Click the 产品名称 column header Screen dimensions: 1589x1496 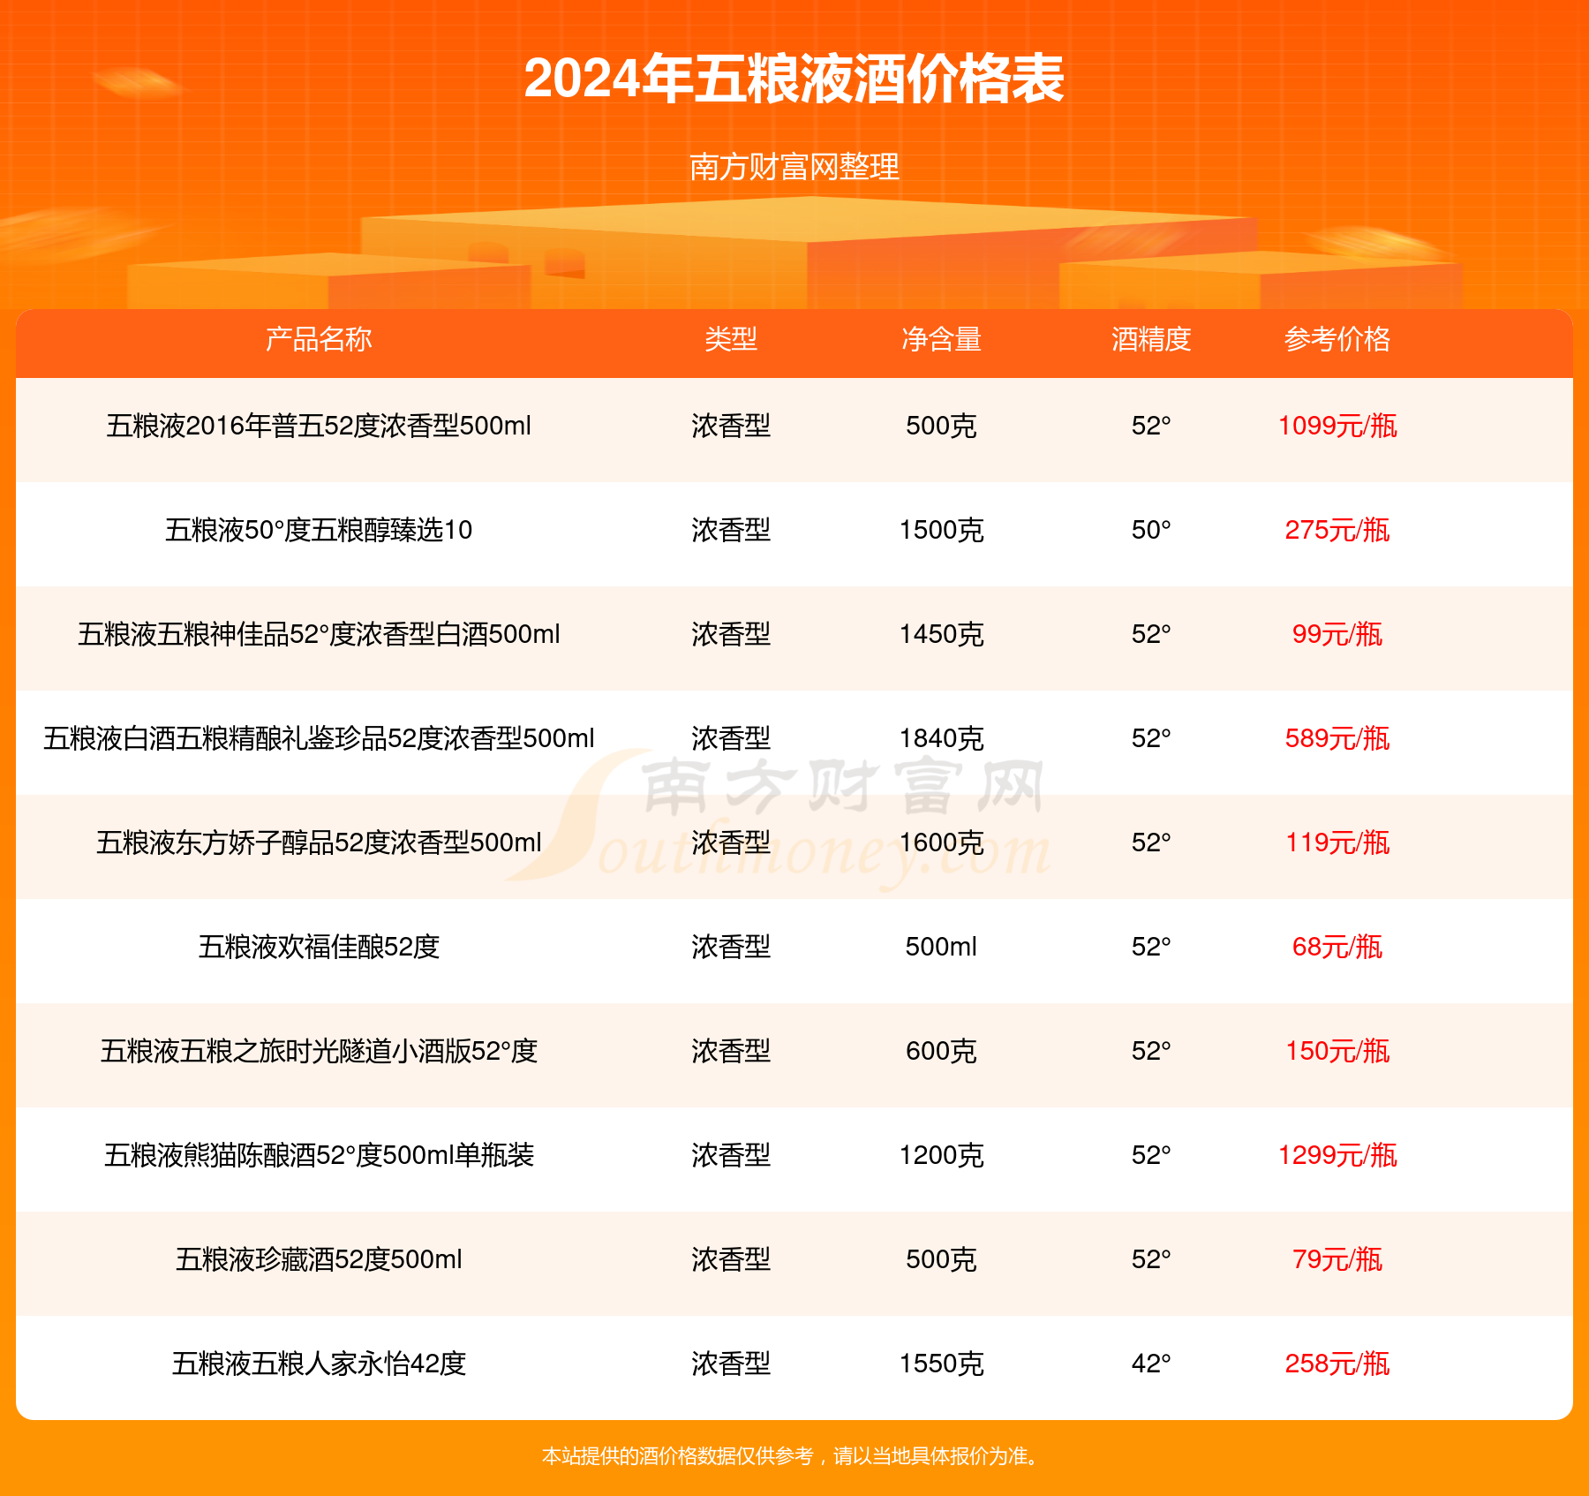(319, 339)
